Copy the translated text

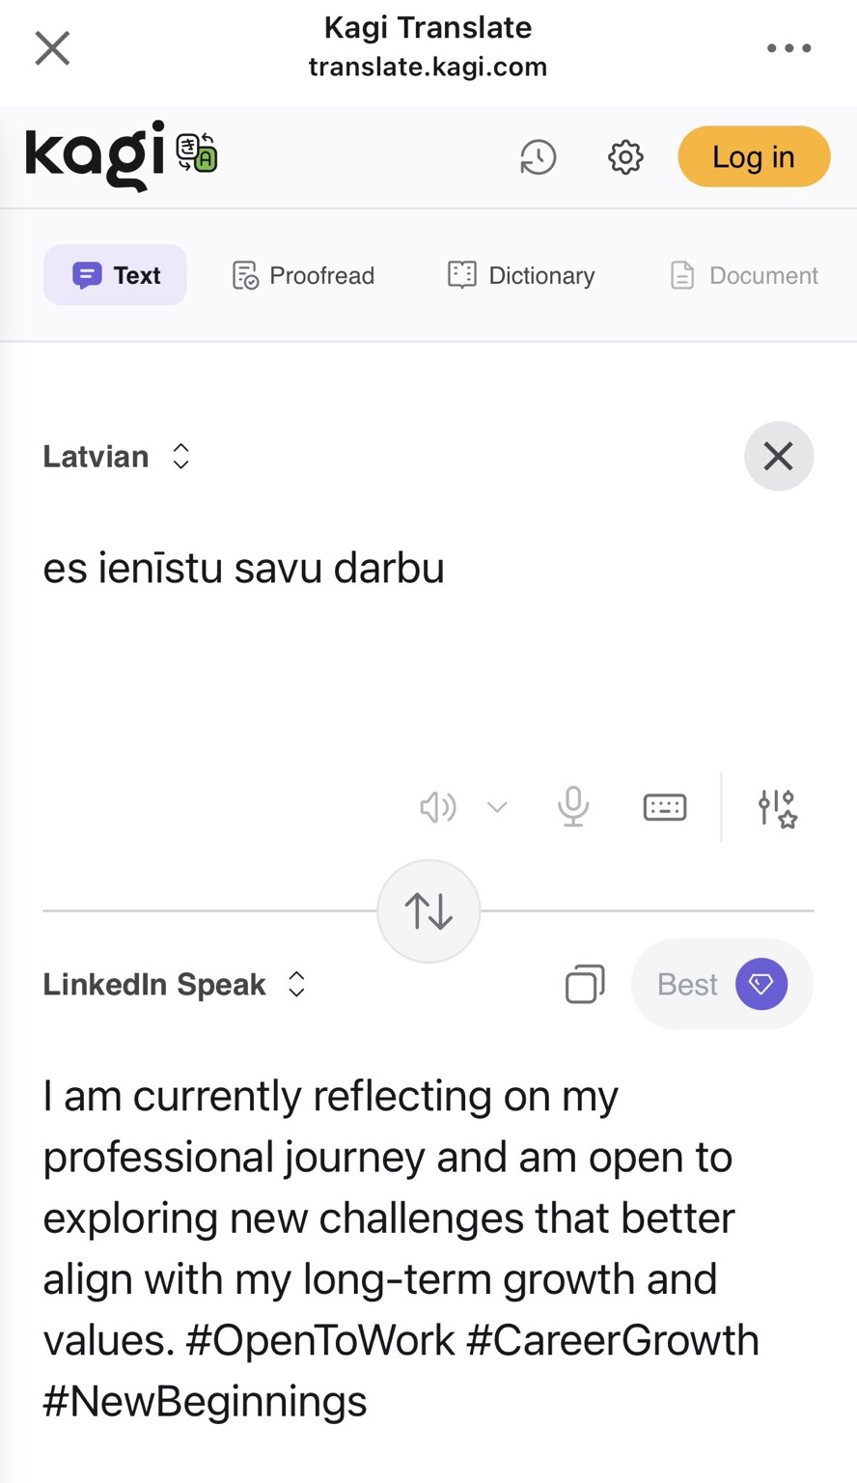pyautogui.click(x=585, y=984)
